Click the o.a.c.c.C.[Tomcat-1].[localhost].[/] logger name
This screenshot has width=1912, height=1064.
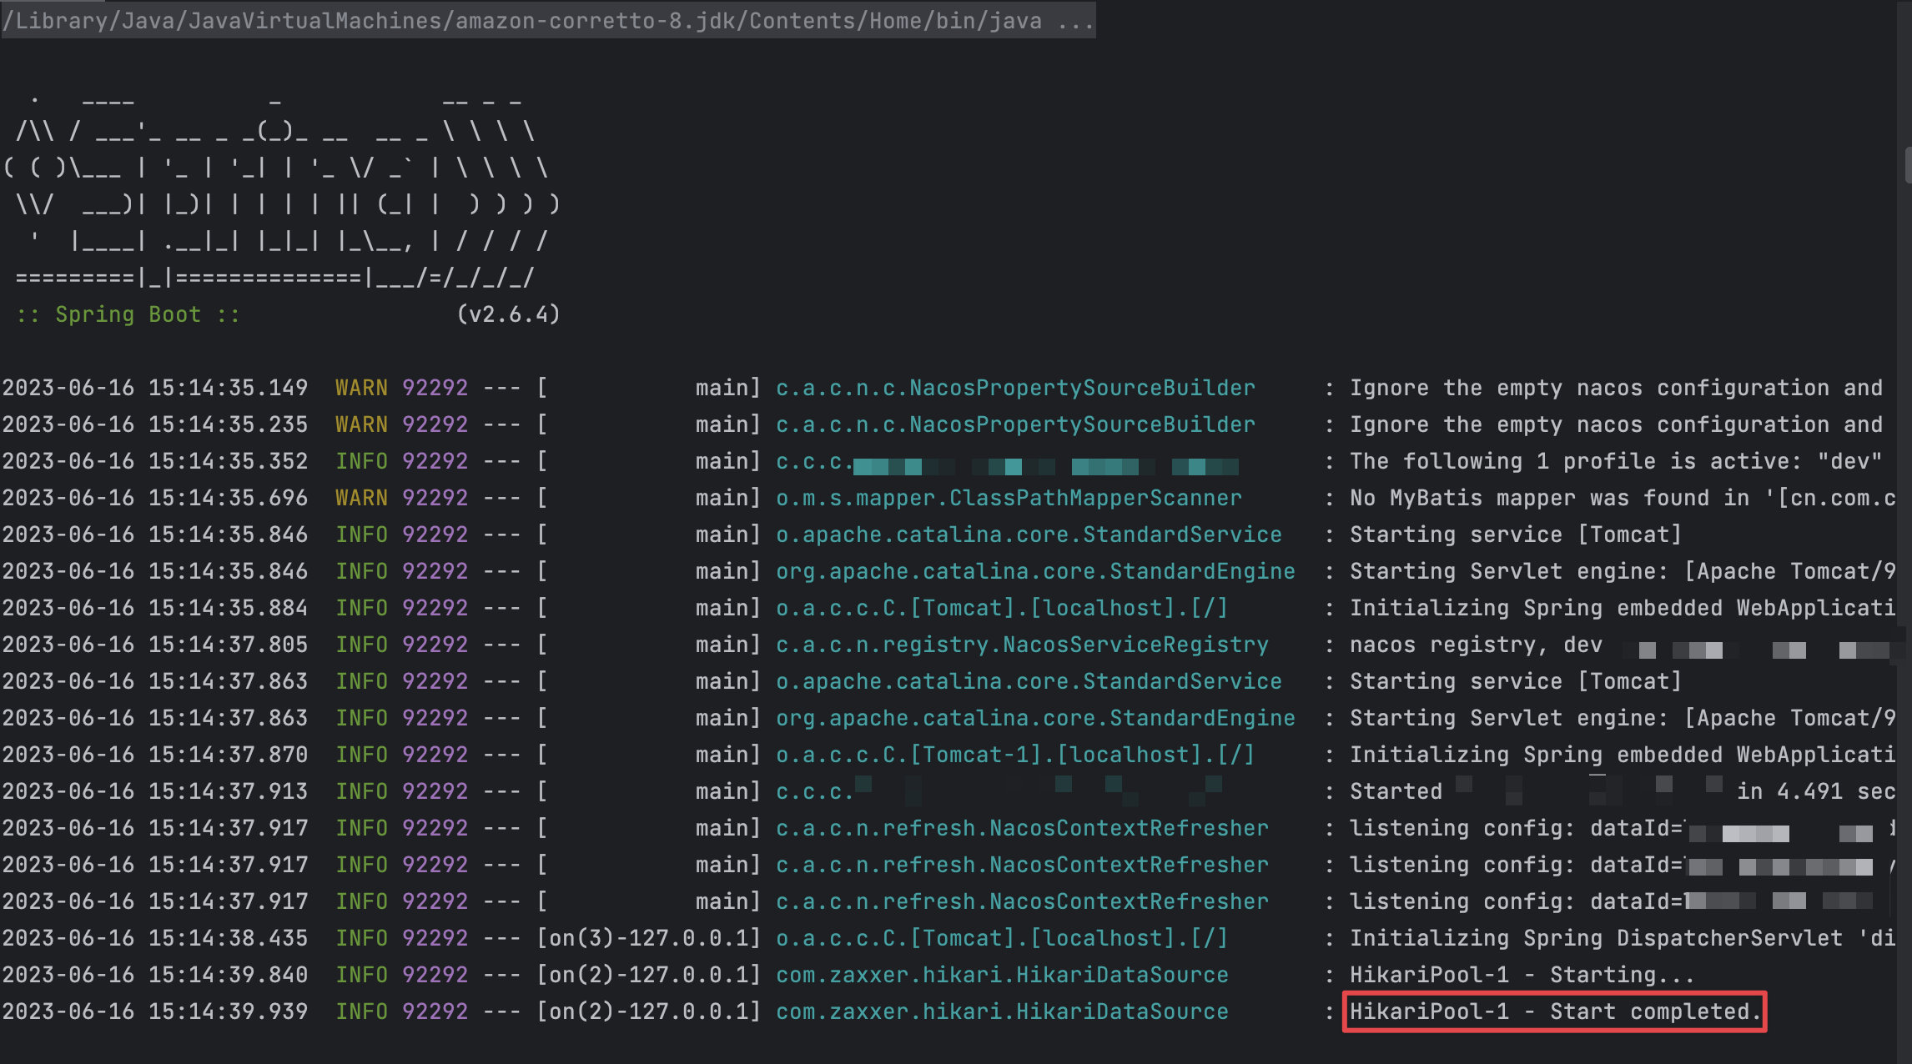[x=1014, y=755]
